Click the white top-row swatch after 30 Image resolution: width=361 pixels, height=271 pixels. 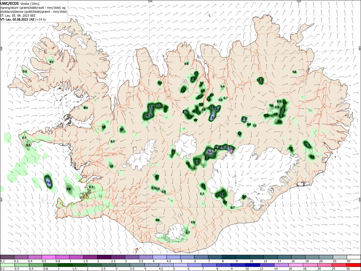click(354, 257)
